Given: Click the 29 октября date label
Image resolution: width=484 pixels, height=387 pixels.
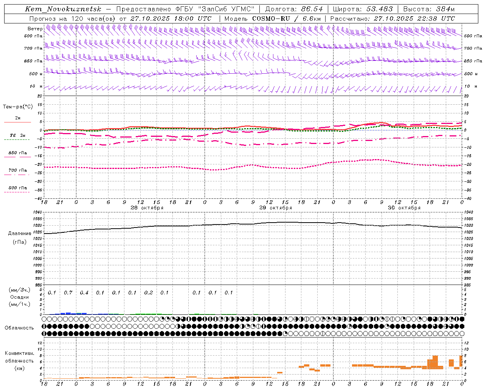Looking at the screenshot, I should (276, 208).
